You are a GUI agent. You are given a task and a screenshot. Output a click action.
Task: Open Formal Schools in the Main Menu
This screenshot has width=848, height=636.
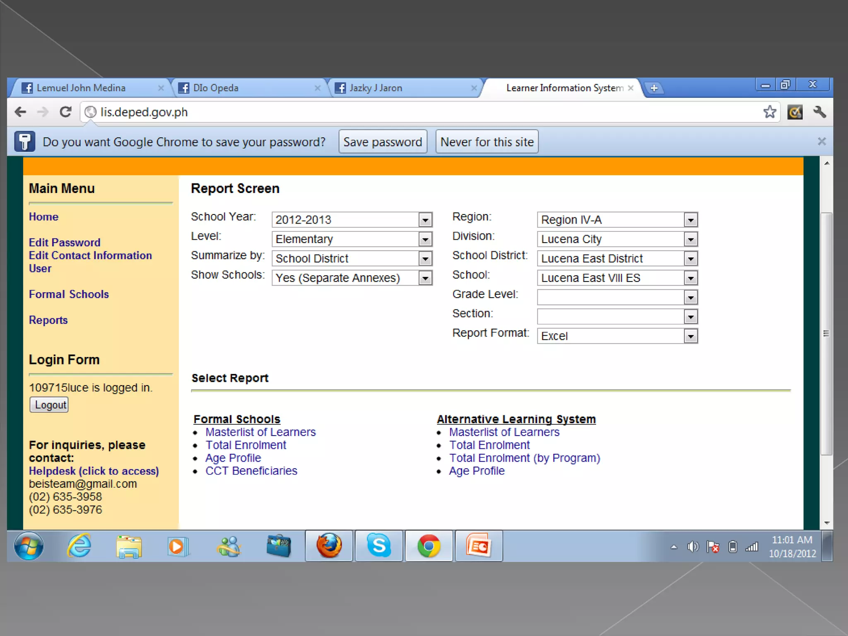[x=69, y=294]
